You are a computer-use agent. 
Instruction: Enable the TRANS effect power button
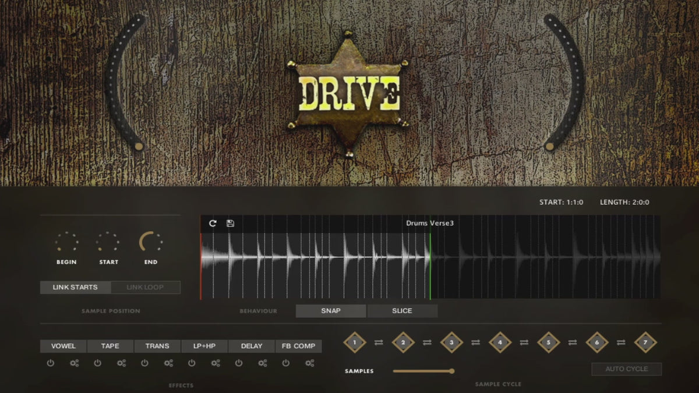click(x=144, y=363)
